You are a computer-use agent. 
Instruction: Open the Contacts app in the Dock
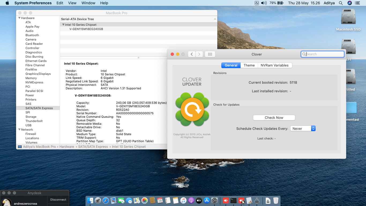(x=152, y=200)
